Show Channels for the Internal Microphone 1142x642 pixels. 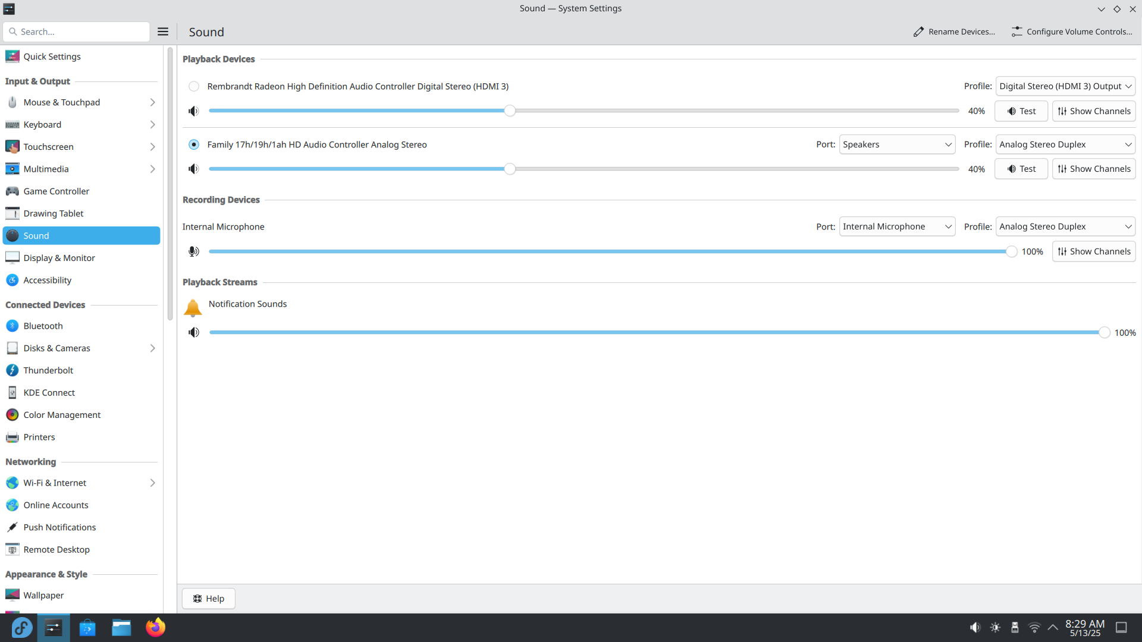[x=1094, y=251]
